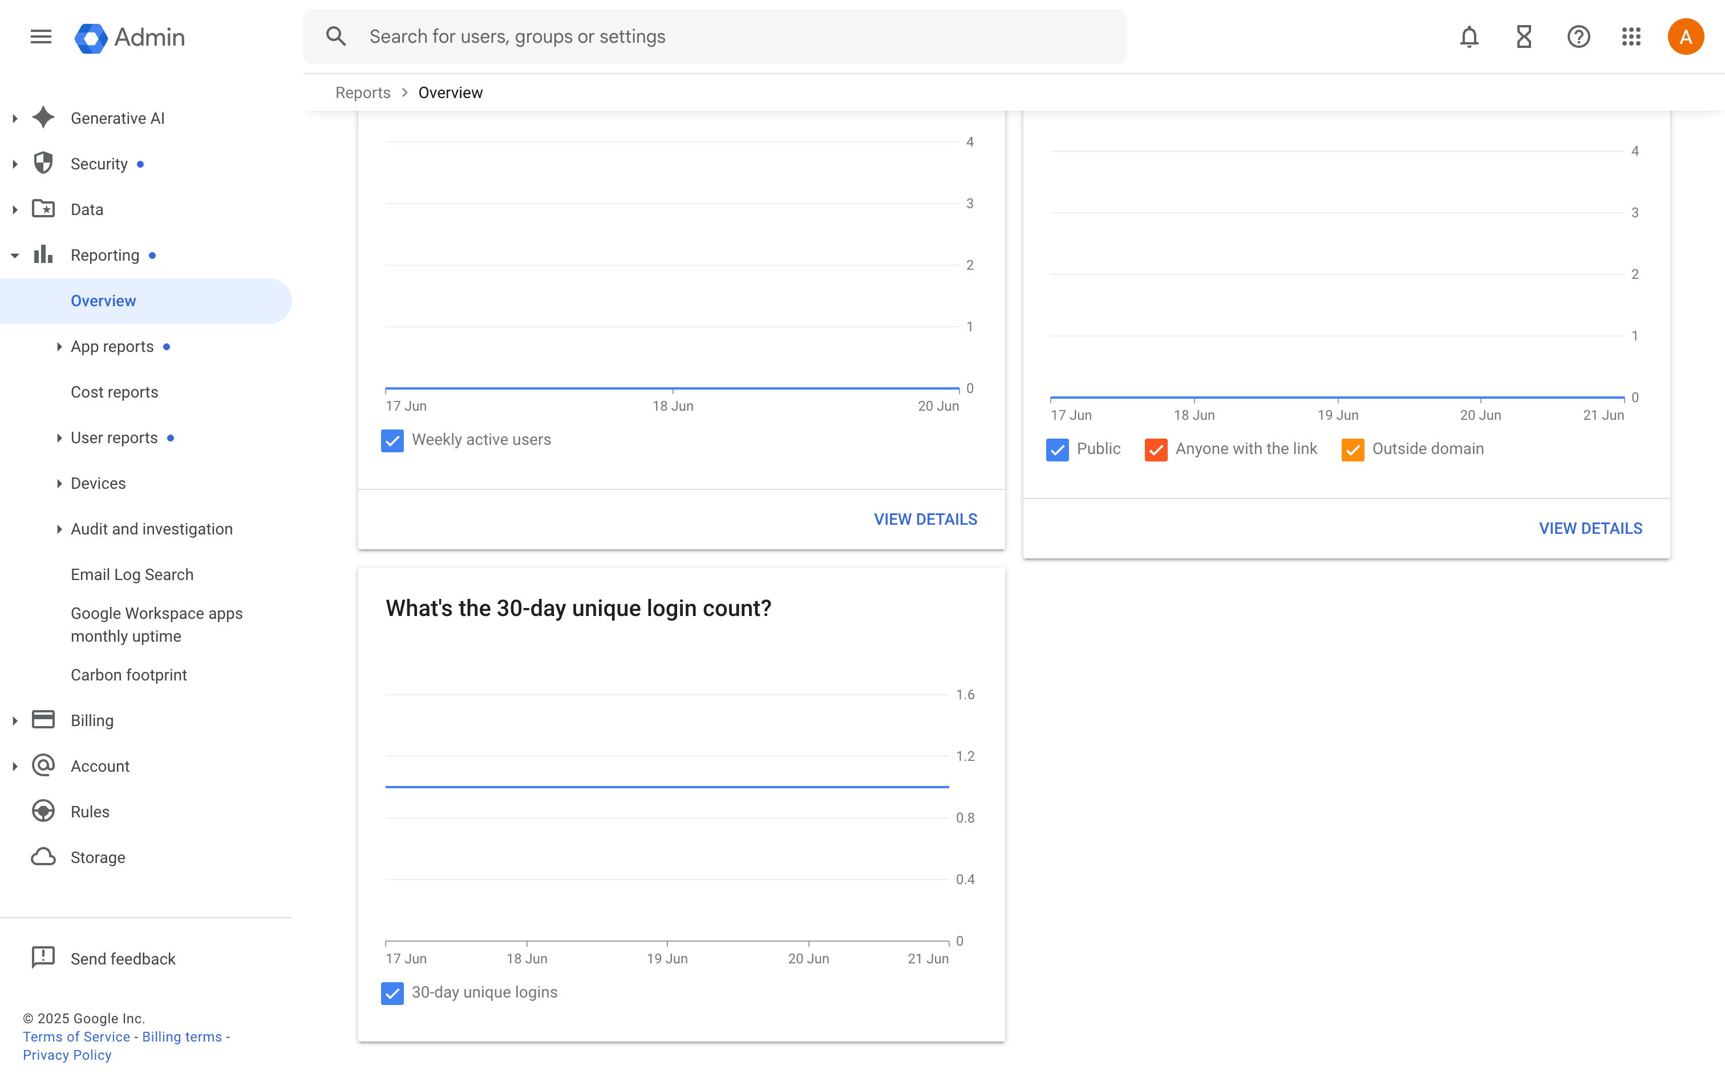Click the help question mark icon

(1578, 37)
